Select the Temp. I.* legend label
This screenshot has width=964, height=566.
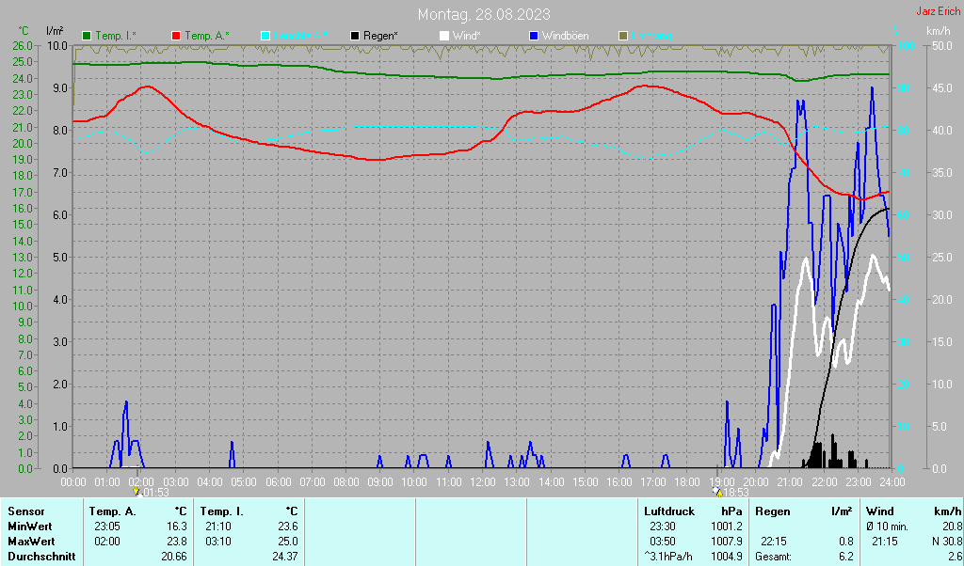click(116, 36)
